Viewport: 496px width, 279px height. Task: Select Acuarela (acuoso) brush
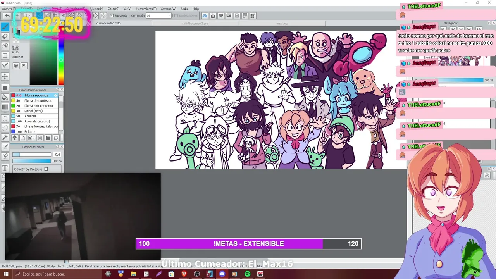[x=34, y=121]
